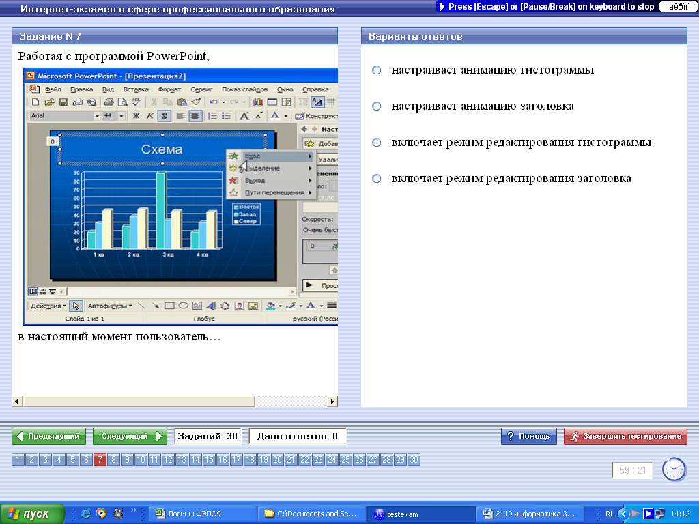
Task: Switch to C:\Documents and Se... folder window
Action: [312, 514]
